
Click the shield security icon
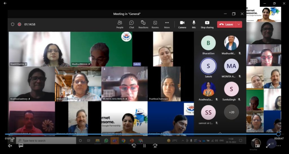[x=13, y=24]
